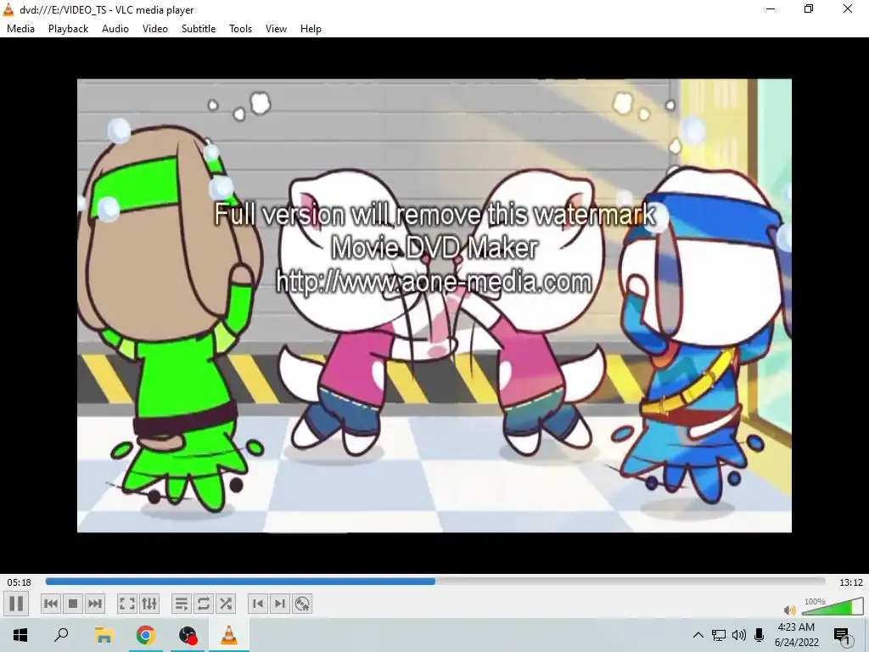Image resolution: width=869 pixels, height=652 pixels.
Task: Minimize the VLC window
Action: tap(771, 8)
